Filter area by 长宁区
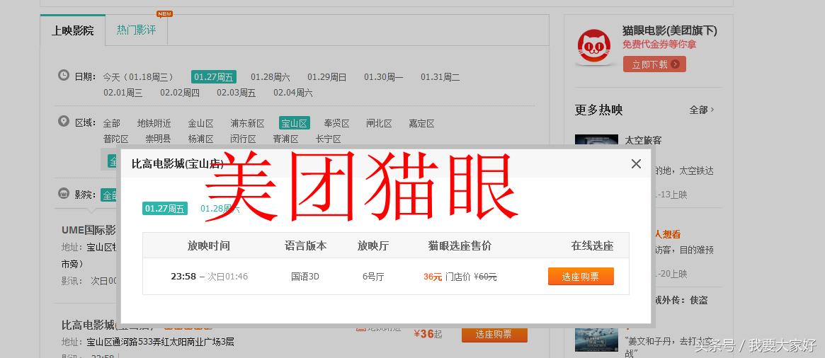825x358 pixels. 329,139
